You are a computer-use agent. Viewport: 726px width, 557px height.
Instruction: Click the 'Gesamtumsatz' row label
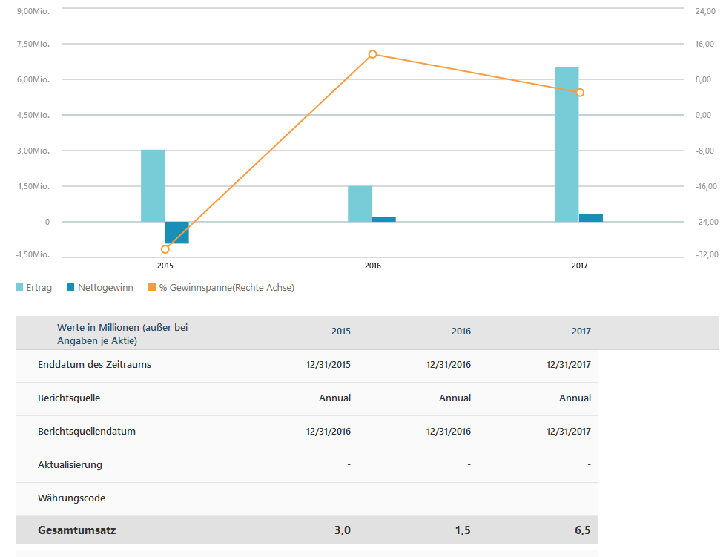77,530
